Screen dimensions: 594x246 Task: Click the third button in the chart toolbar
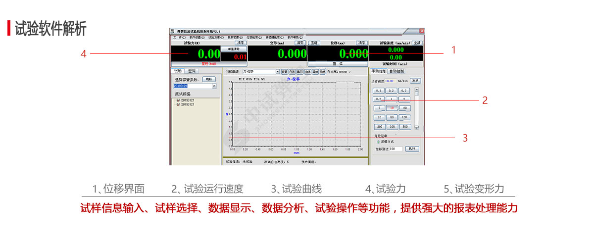tap(299, 72)
